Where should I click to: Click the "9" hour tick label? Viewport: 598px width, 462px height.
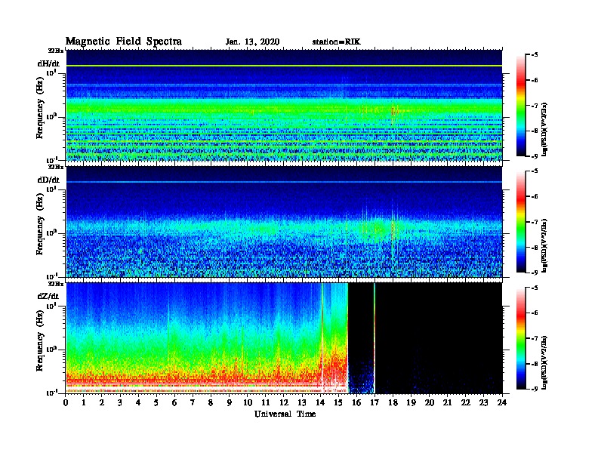pyautogui.click(x=230, y=402)
